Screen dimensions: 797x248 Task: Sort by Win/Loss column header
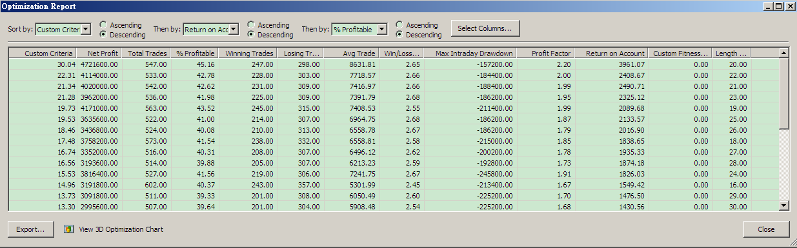coord(401,53)
